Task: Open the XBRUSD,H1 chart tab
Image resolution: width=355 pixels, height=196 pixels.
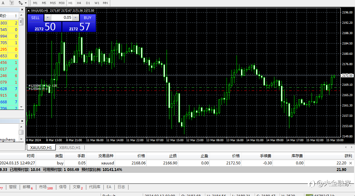Action: point(70,148)
